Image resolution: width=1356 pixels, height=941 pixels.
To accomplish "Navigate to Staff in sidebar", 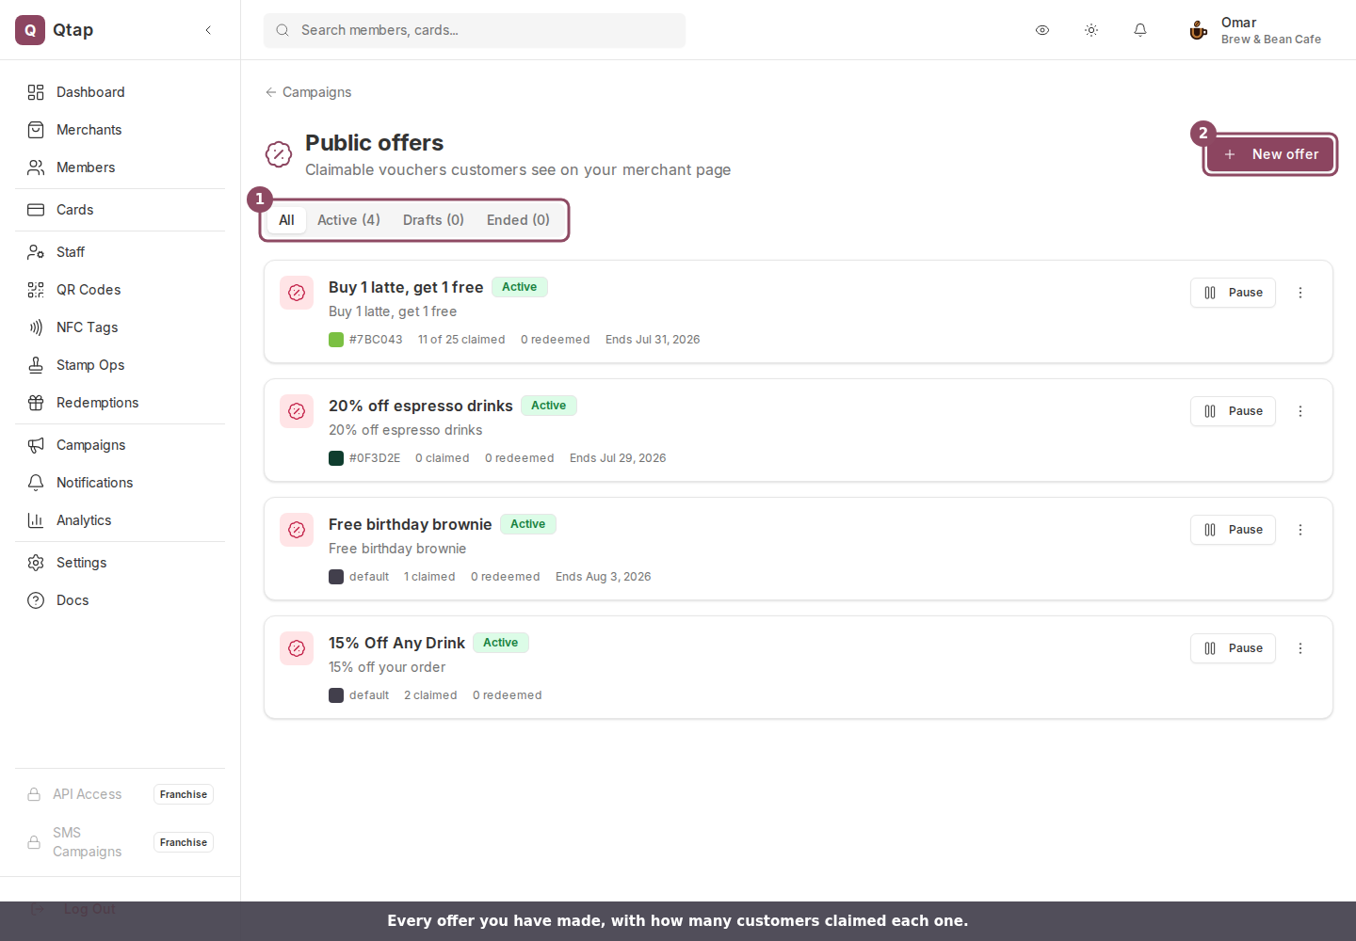I will [120, 252].
